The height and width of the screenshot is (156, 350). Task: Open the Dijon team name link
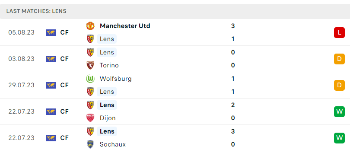click(108, 118)
